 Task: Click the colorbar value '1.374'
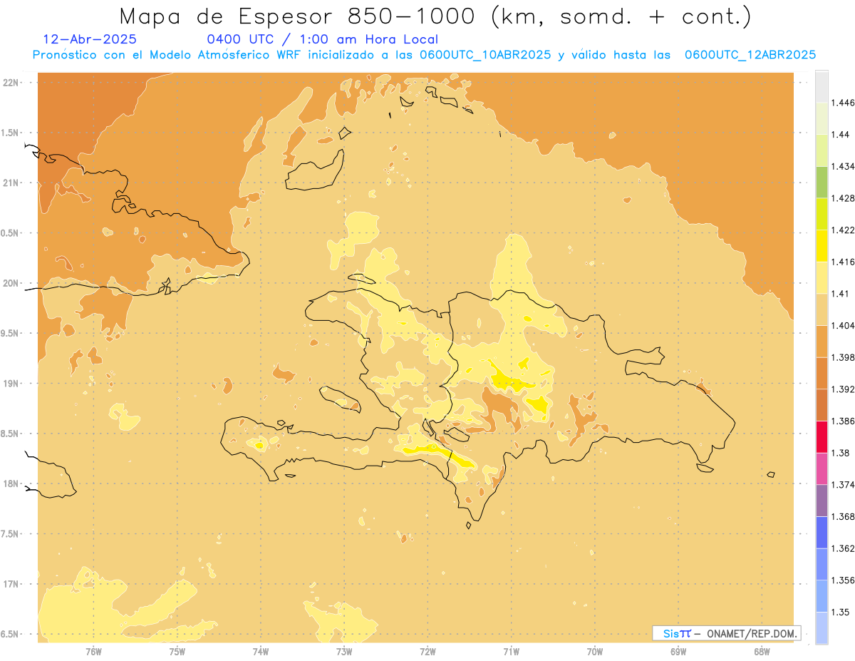pos(844,485)
